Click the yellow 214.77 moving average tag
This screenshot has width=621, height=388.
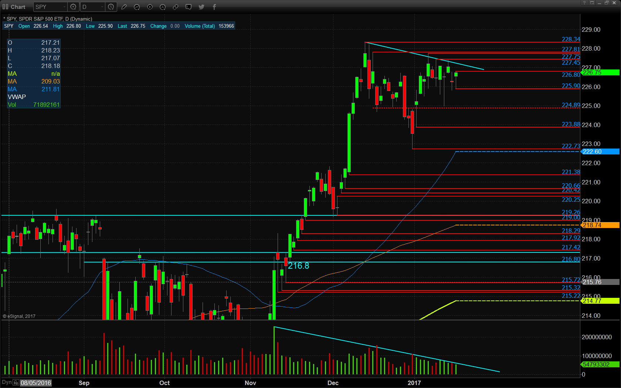[600, 301]
